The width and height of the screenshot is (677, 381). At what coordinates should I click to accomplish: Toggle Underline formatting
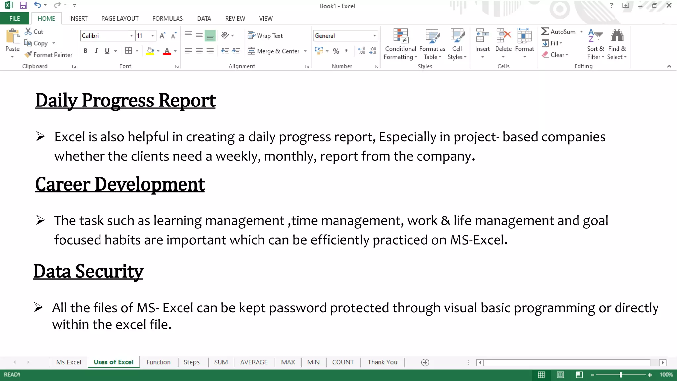[x=107, y=51]
